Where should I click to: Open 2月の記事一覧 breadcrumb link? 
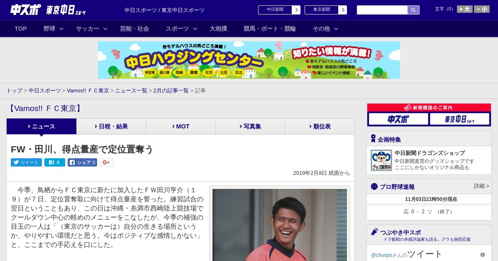coord(171,91)
